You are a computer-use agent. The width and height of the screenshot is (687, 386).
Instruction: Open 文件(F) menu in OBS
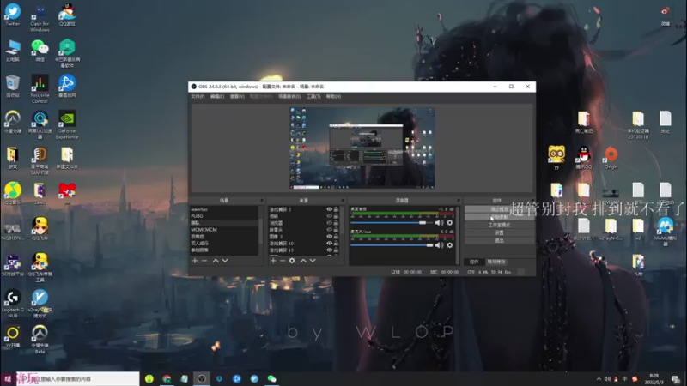tap(198, 96)
